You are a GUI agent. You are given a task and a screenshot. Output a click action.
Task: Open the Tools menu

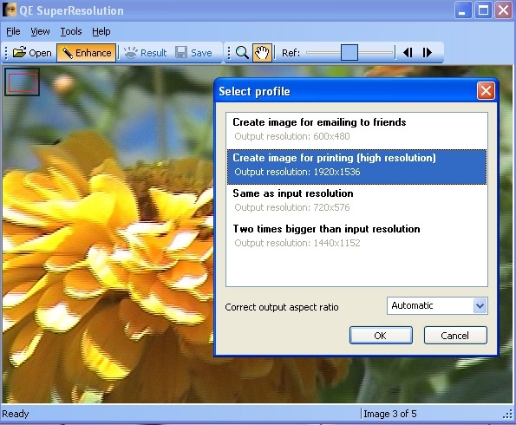tap(71, 31)
